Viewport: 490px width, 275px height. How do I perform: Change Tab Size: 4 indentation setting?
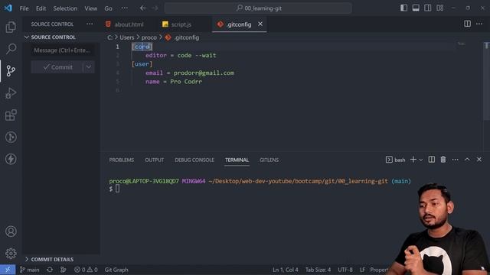pos(318,270)
